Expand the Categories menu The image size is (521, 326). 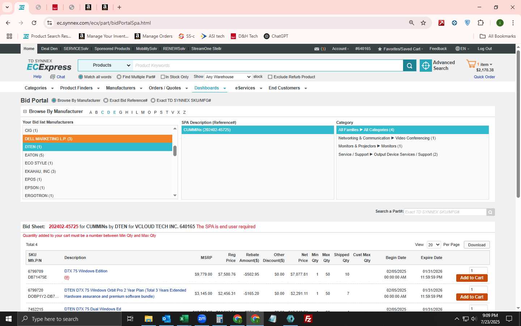pyautogui.click(x=39, y=88)
